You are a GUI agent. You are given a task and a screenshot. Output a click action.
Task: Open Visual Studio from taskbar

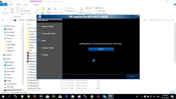79,97
